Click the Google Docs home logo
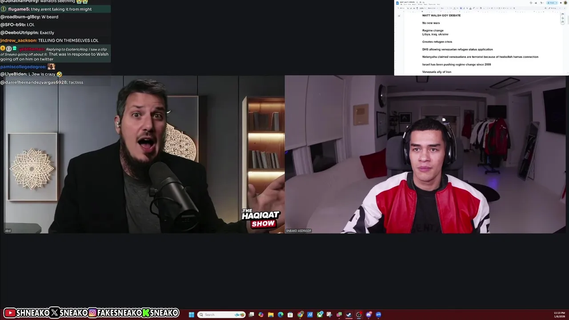Viewport: 569px width, 320px height. [x=397, y=3]
